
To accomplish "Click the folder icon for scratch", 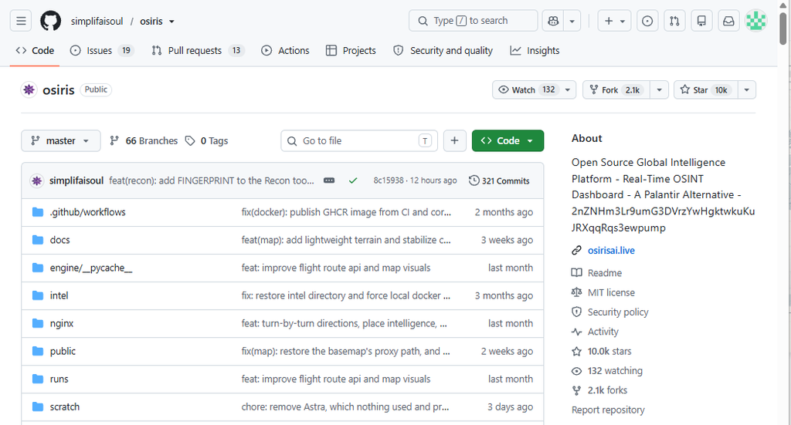I will pos(38,406).
